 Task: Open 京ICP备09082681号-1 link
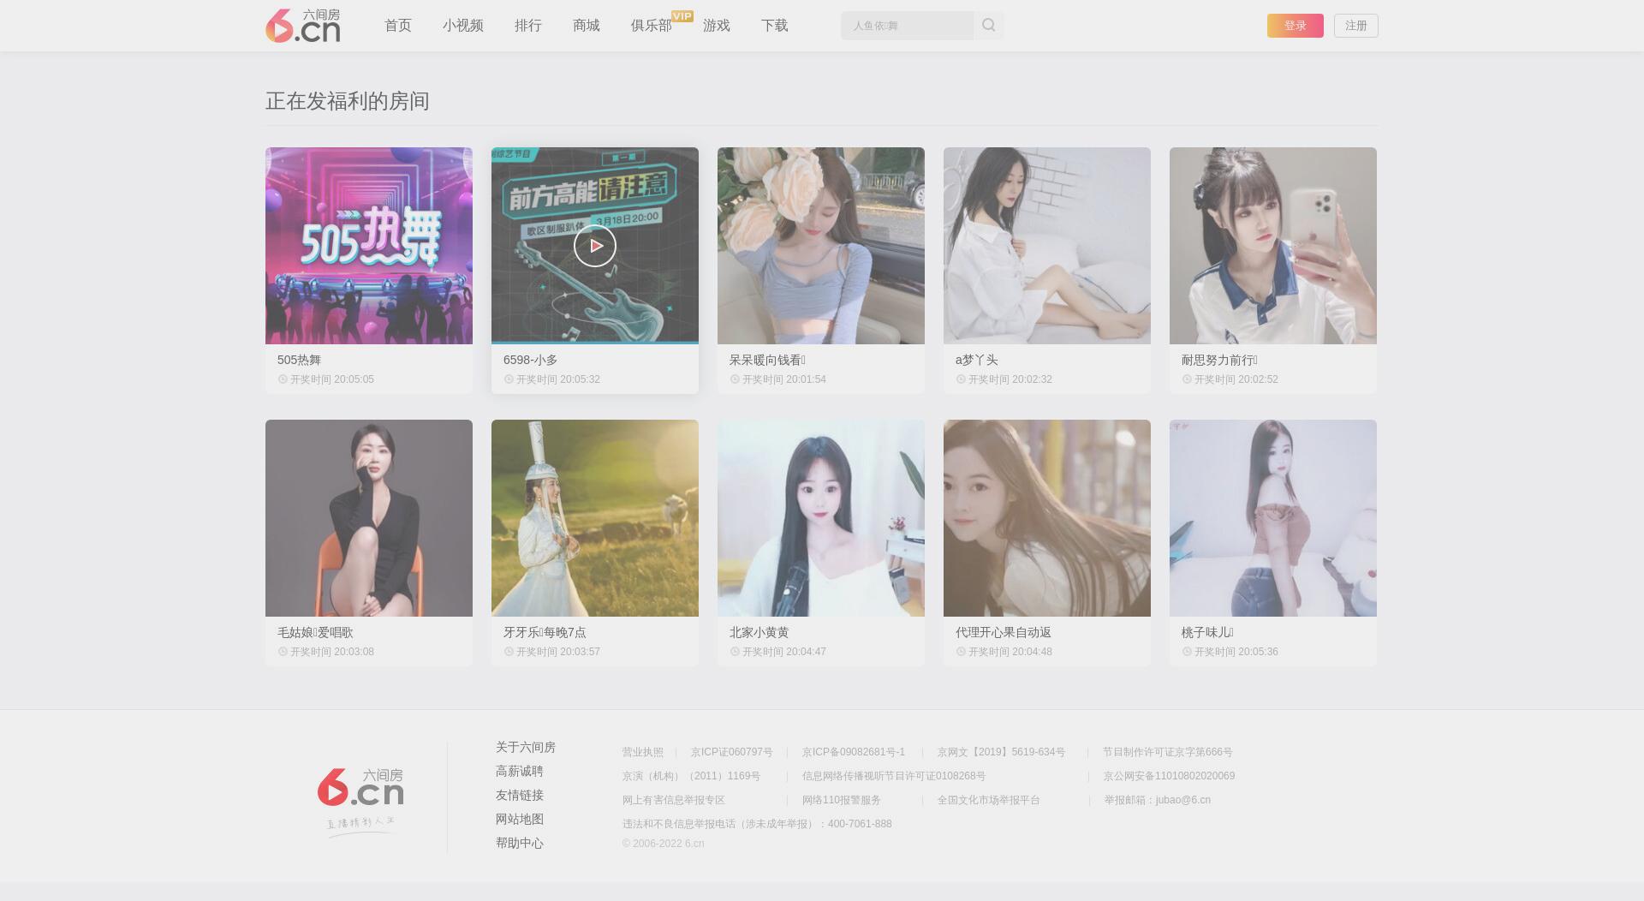854,752
